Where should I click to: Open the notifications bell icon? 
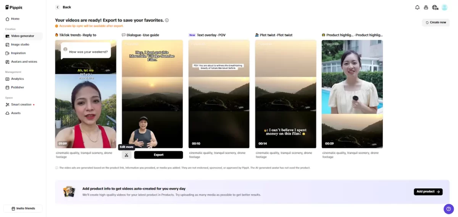click(x=417, y=7)
